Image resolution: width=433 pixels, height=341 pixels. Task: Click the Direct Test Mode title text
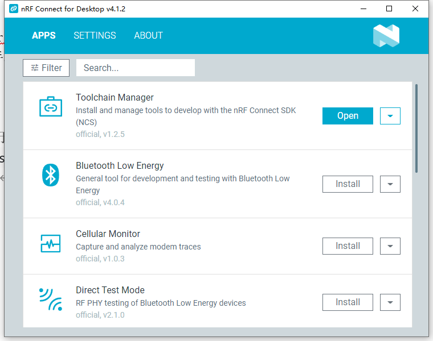(110, 290)
